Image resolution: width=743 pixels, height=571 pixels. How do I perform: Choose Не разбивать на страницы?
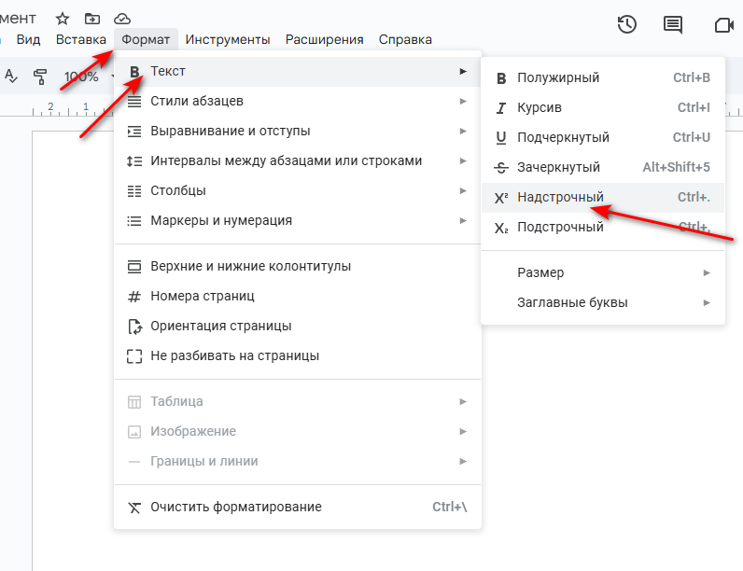[x=298, y=356]
